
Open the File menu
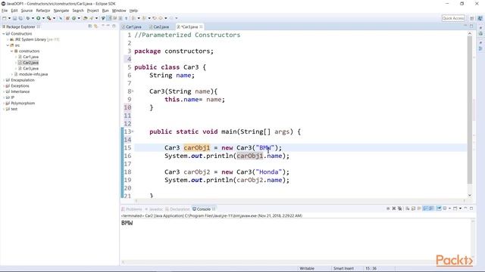pos(5,11)
